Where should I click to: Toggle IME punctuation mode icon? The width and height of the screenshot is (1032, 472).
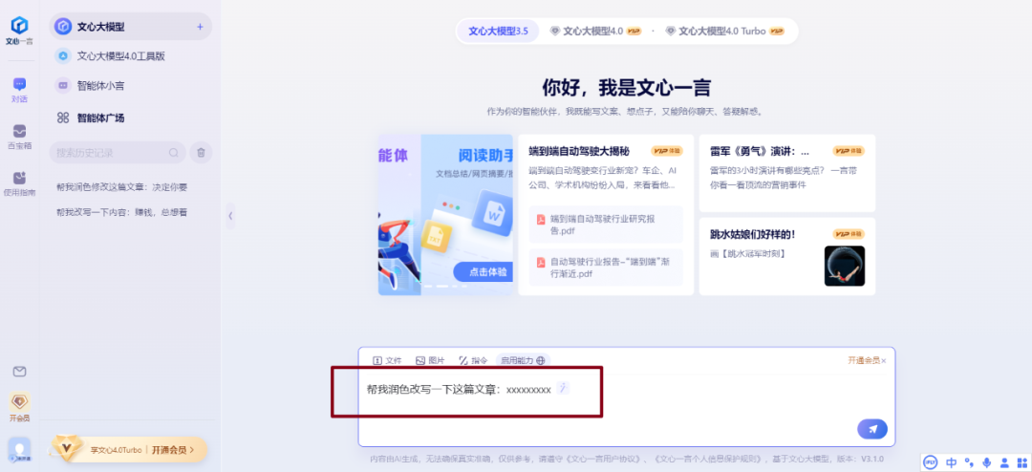click(x=969, y=462)
